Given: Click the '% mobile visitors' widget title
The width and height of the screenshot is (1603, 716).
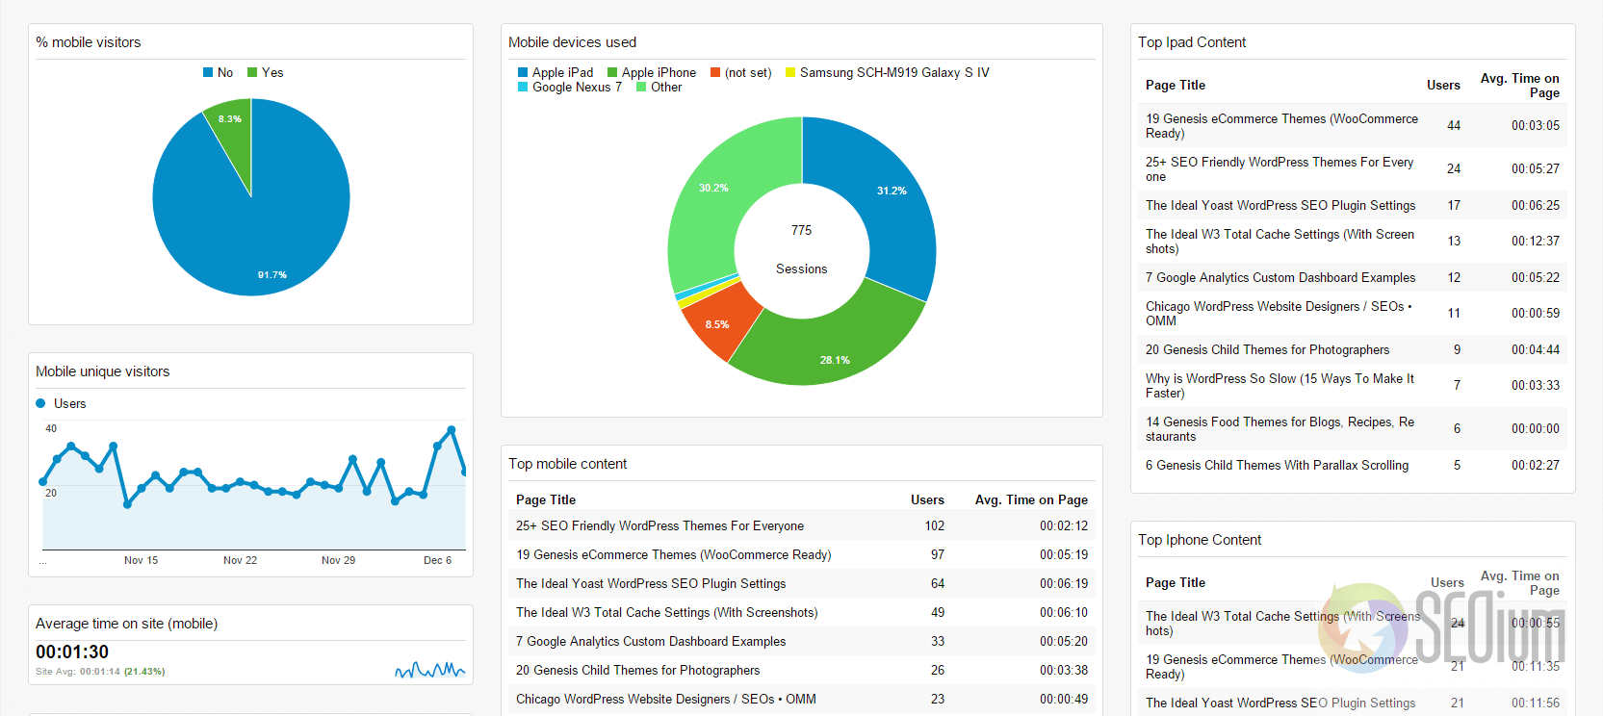Looking at the screenshot, I should pos(88,42).
